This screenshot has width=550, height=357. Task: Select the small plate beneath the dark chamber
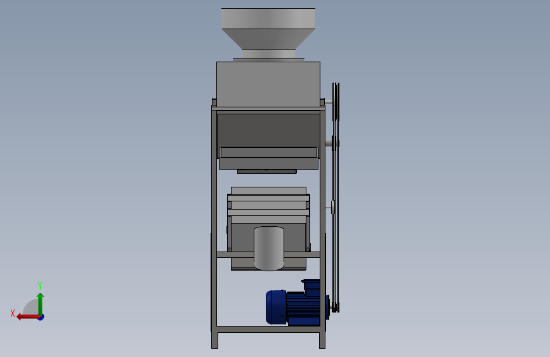coord(267,172)
